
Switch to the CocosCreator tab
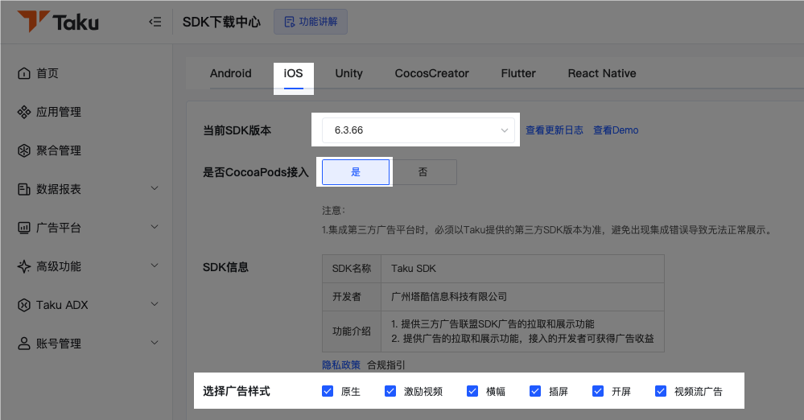pyautogui.click(x=431, y=73)
